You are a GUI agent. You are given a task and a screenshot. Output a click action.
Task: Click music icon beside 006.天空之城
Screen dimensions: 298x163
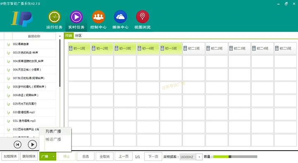(x=8, y=70)
